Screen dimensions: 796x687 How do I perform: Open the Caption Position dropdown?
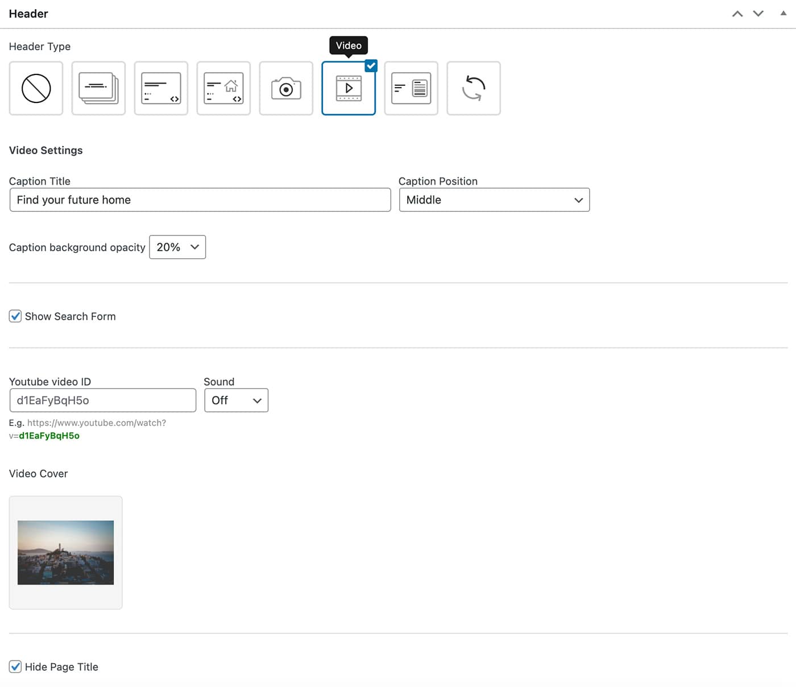click(494, 200)
